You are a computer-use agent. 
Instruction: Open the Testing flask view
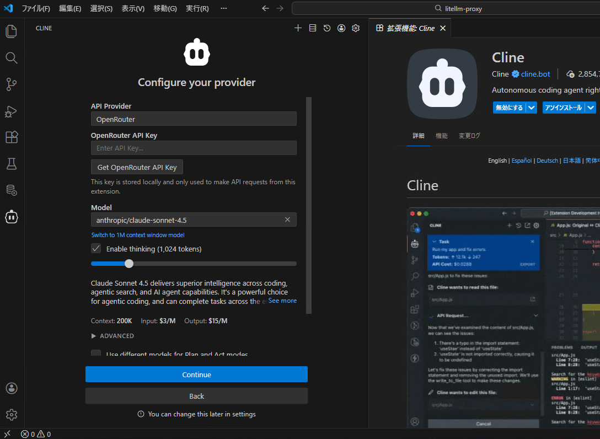tap(12, 163)
